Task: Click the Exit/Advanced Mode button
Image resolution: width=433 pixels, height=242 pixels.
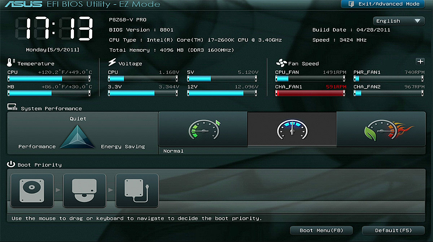Action: [x=382, y=4]
